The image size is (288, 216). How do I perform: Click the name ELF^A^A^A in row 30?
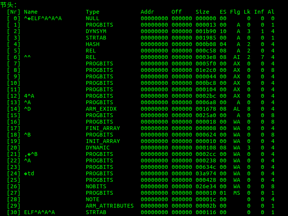[39, 212]
